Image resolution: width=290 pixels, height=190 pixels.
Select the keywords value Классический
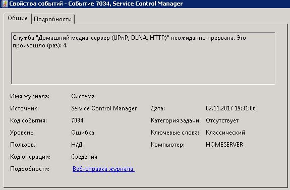225,133
